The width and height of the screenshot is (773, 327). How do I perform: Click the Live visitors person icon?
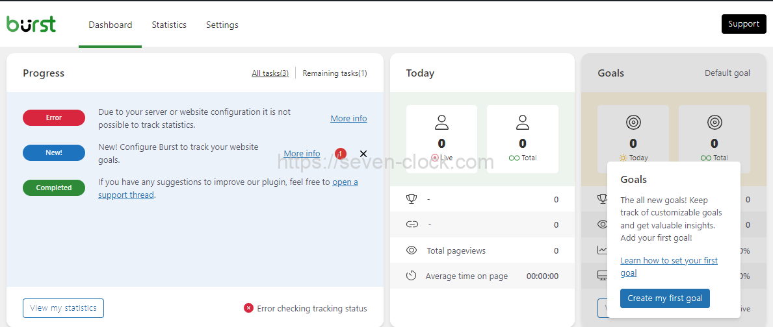click(x=442, y=122)
